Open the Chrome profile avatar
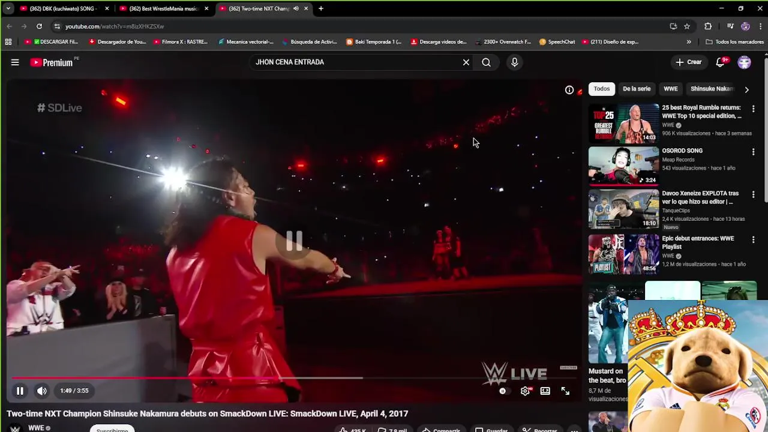 (x=745, y=26)
